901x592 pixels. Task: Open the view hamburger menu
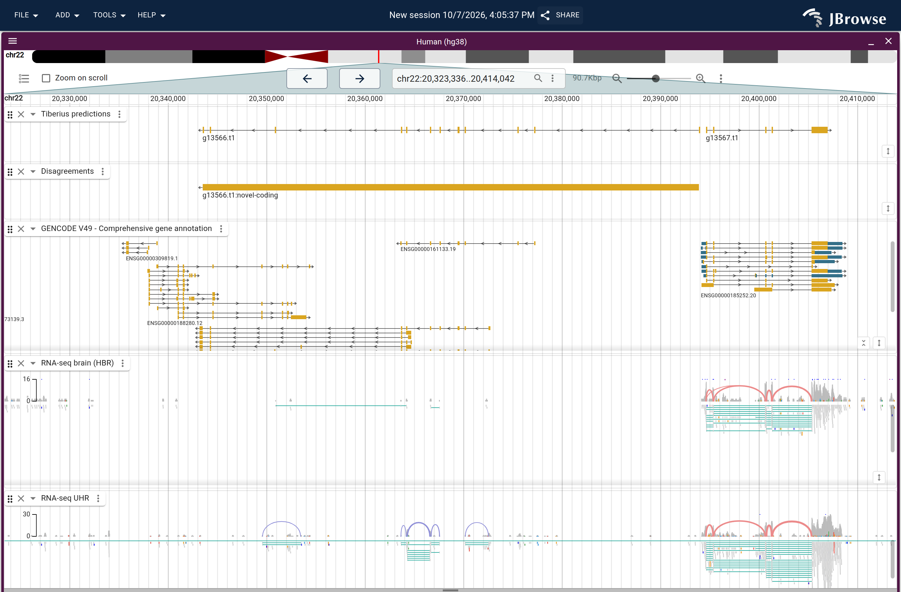tap(13, 41)
